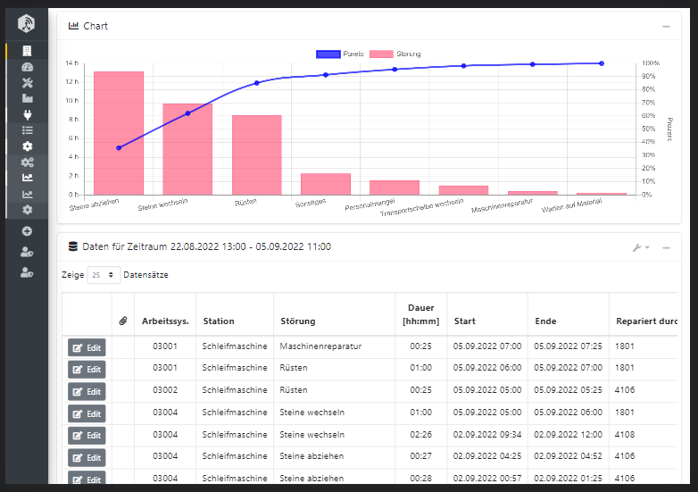698x492 pixels.
Task: Click the crossed tools icon in sidebar
Action: [27, 83]
